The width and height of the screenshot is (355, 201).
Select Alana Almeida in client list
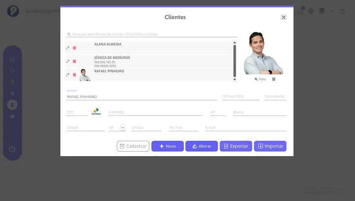pos(108,44)
